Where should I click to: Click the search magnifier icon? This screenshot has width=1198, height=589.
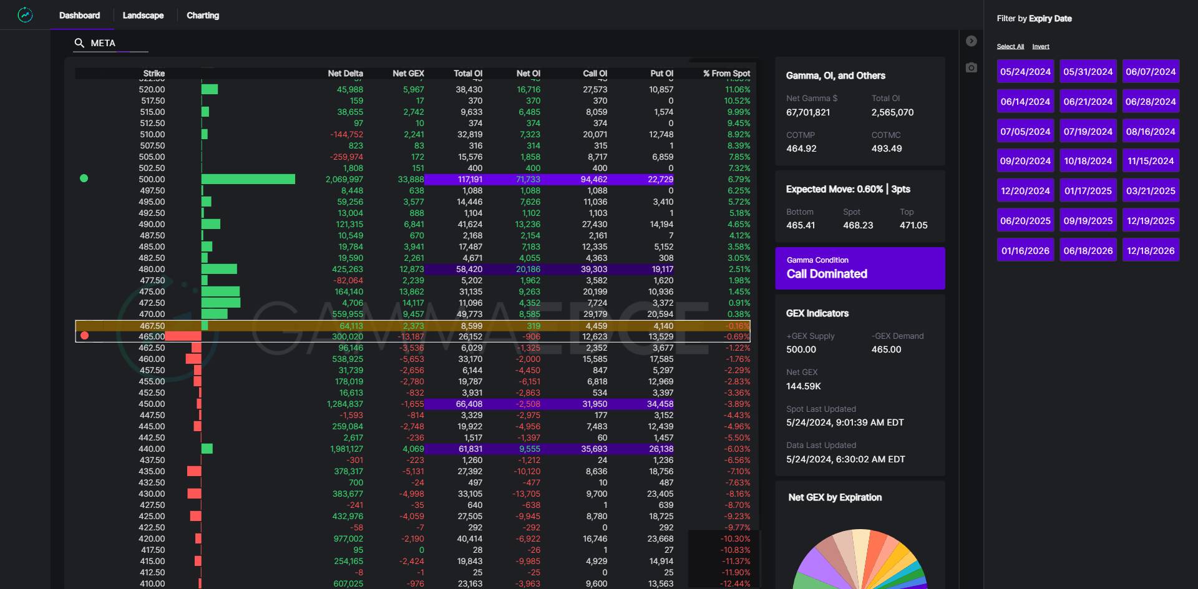point(79,43)
